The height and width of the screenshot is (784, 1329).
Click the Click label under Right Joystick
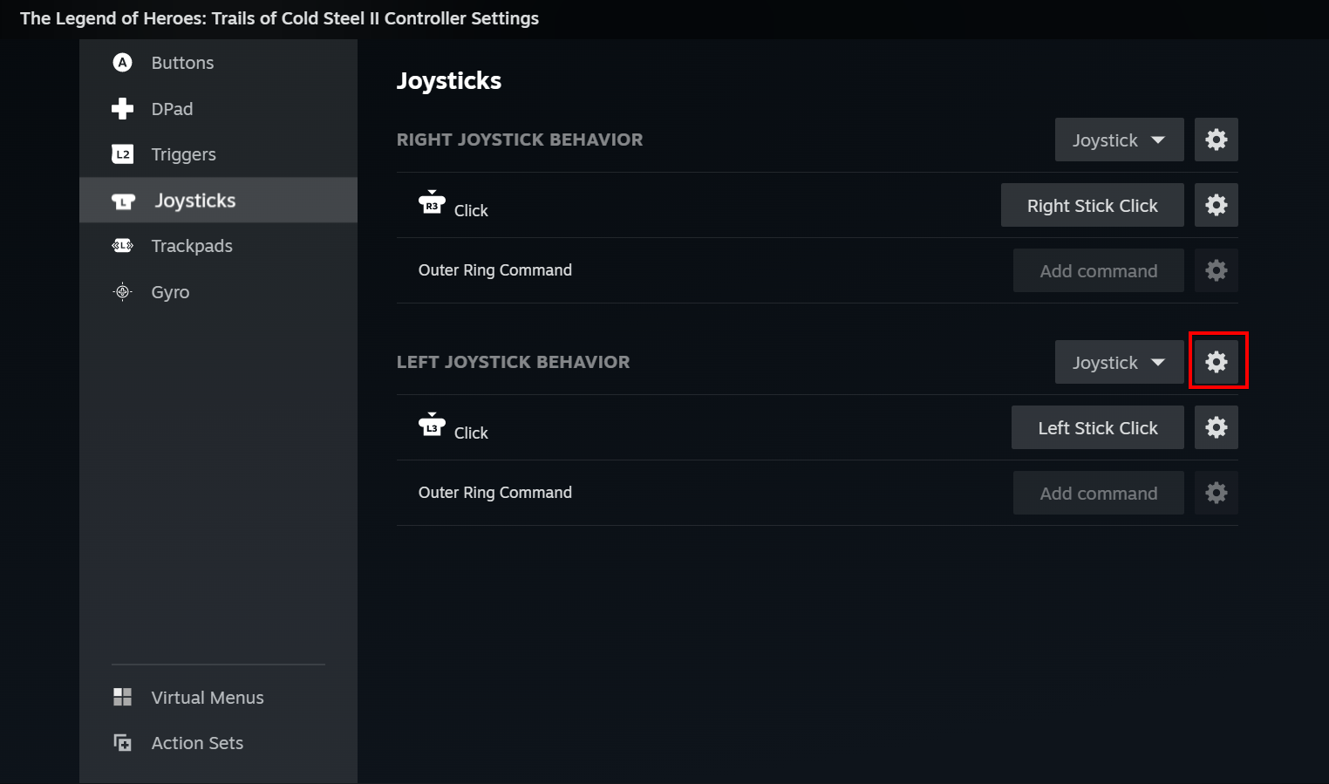point(471,210)
